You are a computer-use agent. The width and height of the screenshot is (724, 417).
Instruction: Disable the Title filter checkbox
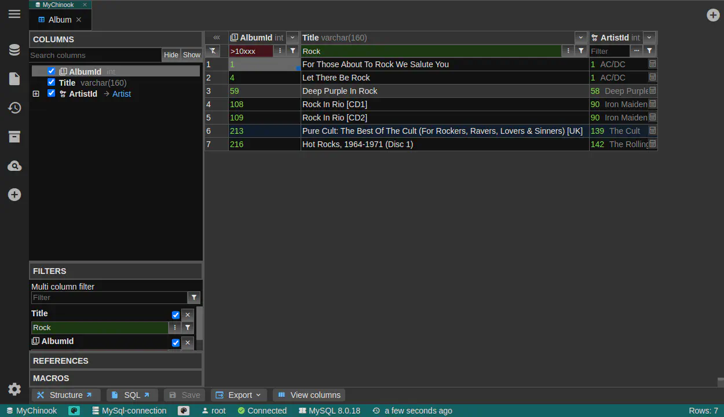click(x=175, y=315)
